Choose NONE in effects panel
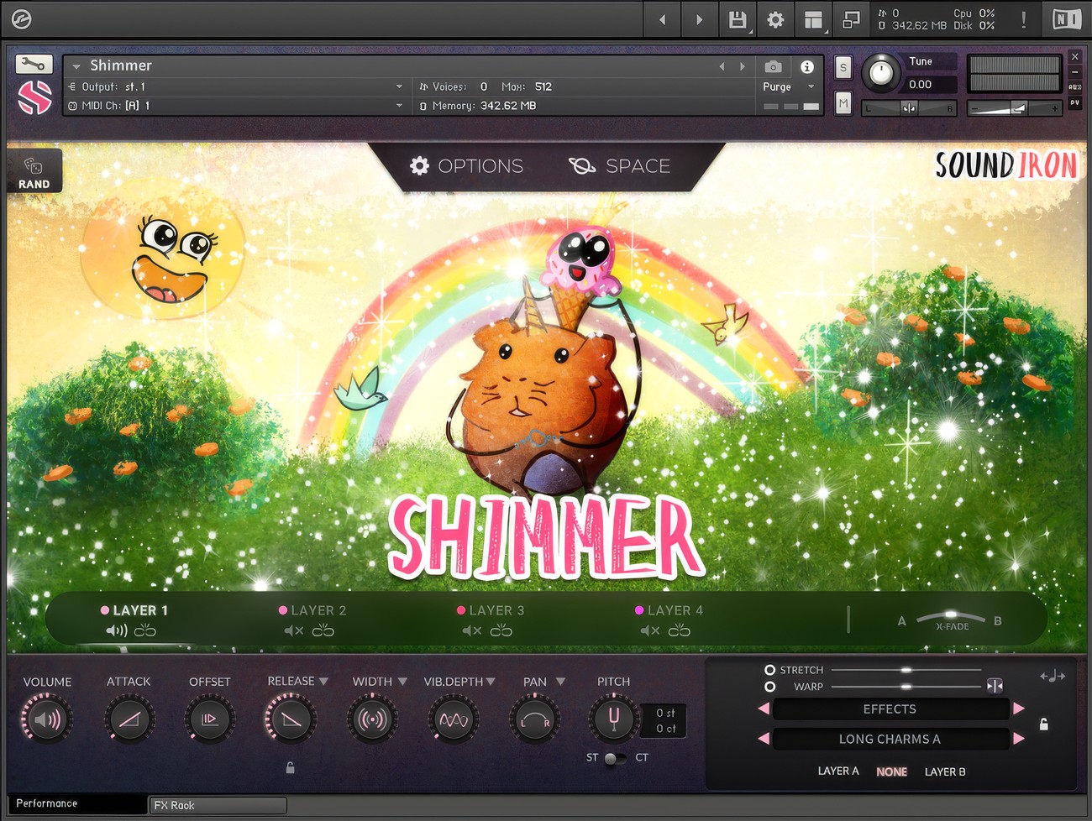 point(892,771)
